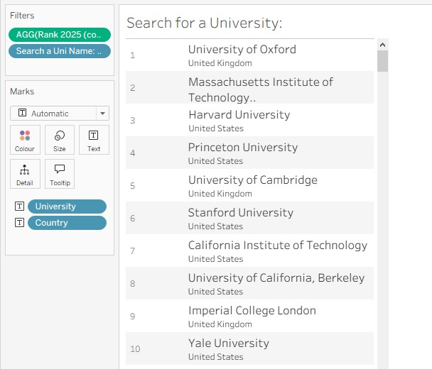Viewport: 432px width, 369px height.
Task: Open the Tooltip marks card
Action: click(60, 174)
